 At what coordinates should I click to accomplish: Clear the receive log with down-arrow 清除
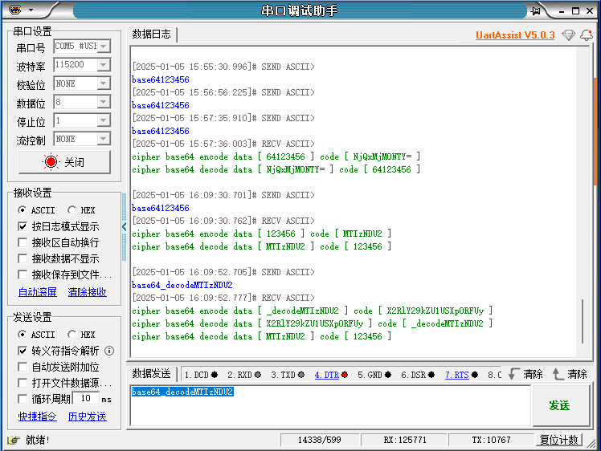coord(525,374)
